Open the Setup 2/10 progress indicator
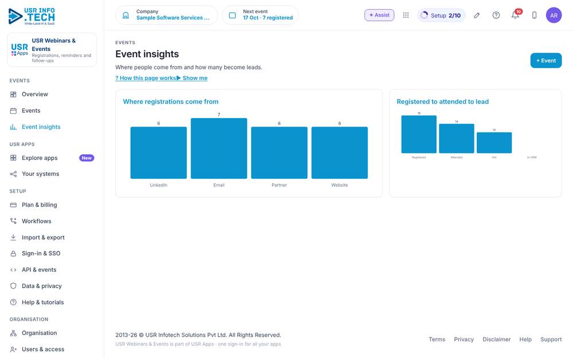 [441, 15]
